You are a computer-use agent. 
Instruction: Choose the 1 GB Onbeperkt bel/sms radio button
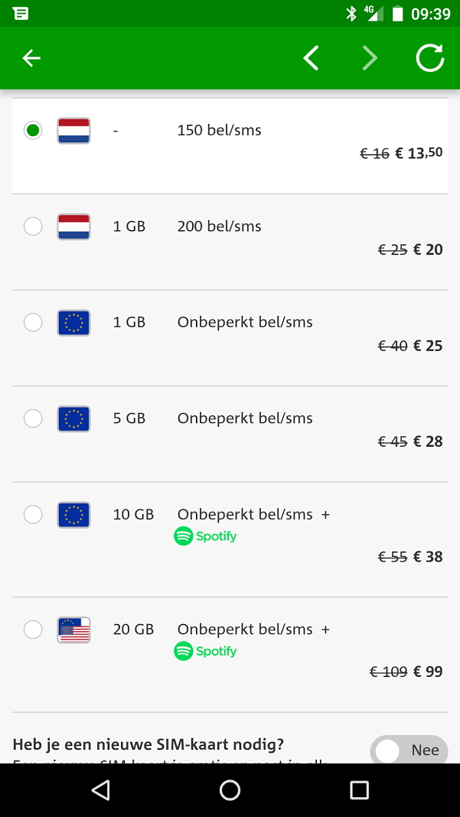[x=33, y=323]
